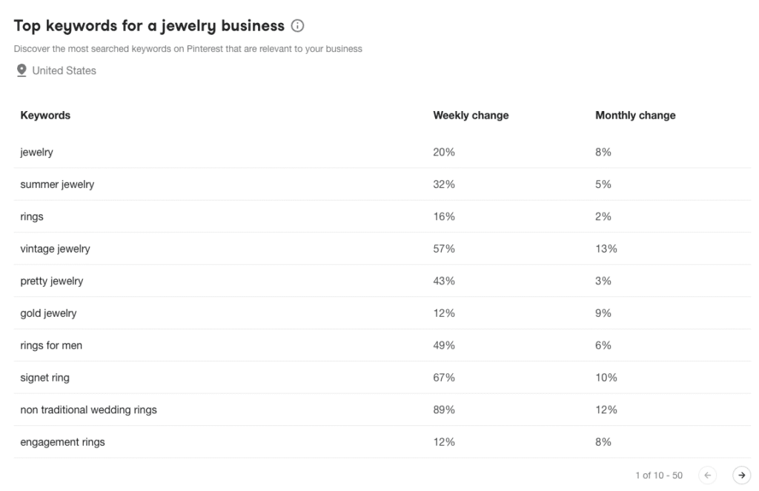The image size is (759, 491).
Task: Click the info icon beside the title
Action: [298, 26]
